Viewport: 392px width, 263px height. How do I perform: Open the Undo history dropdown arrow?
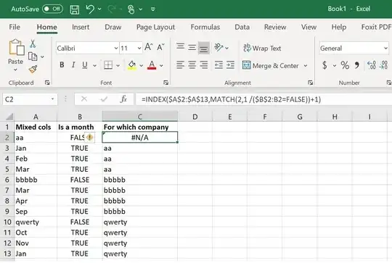tap(99, 9)
